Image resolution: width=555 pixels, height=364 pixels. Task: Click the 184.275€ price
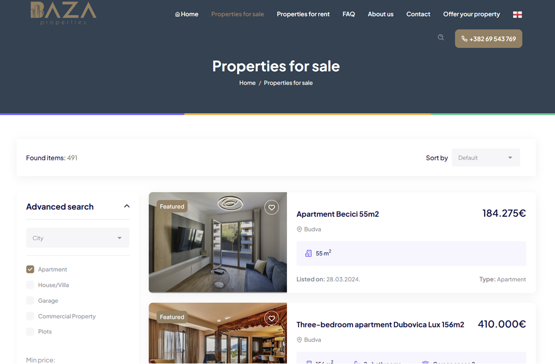pyautogui.click(x=504, y=214)
